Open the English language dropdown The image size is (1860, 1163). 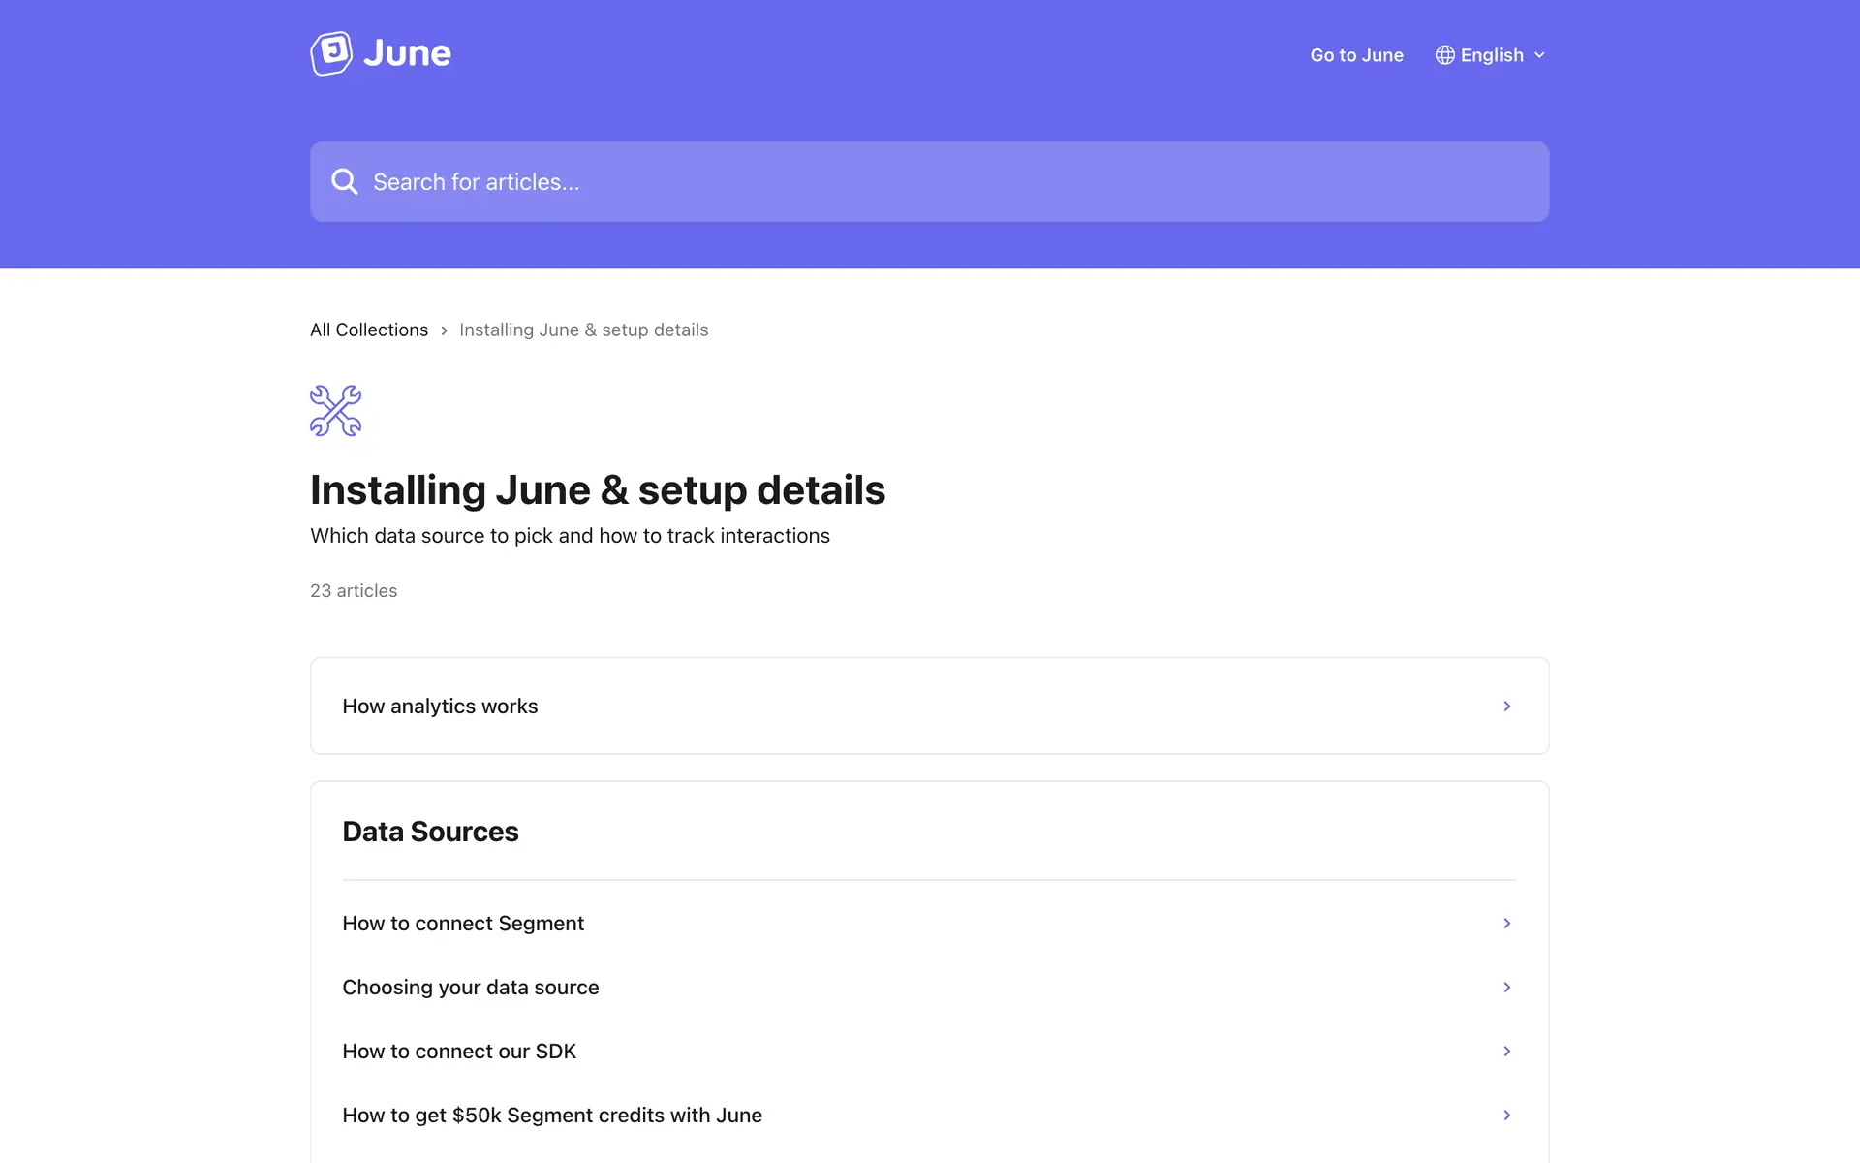point(1491,55)
